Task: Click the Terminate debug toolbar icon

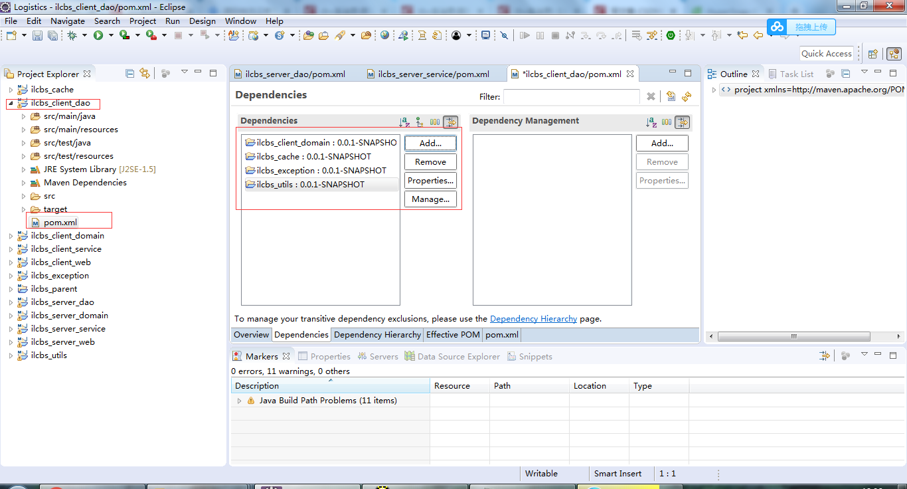Action: coord(556,35)
